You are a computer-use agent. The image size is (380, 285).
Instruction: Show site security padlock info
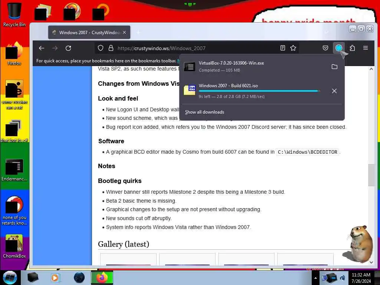coord(111,48)
